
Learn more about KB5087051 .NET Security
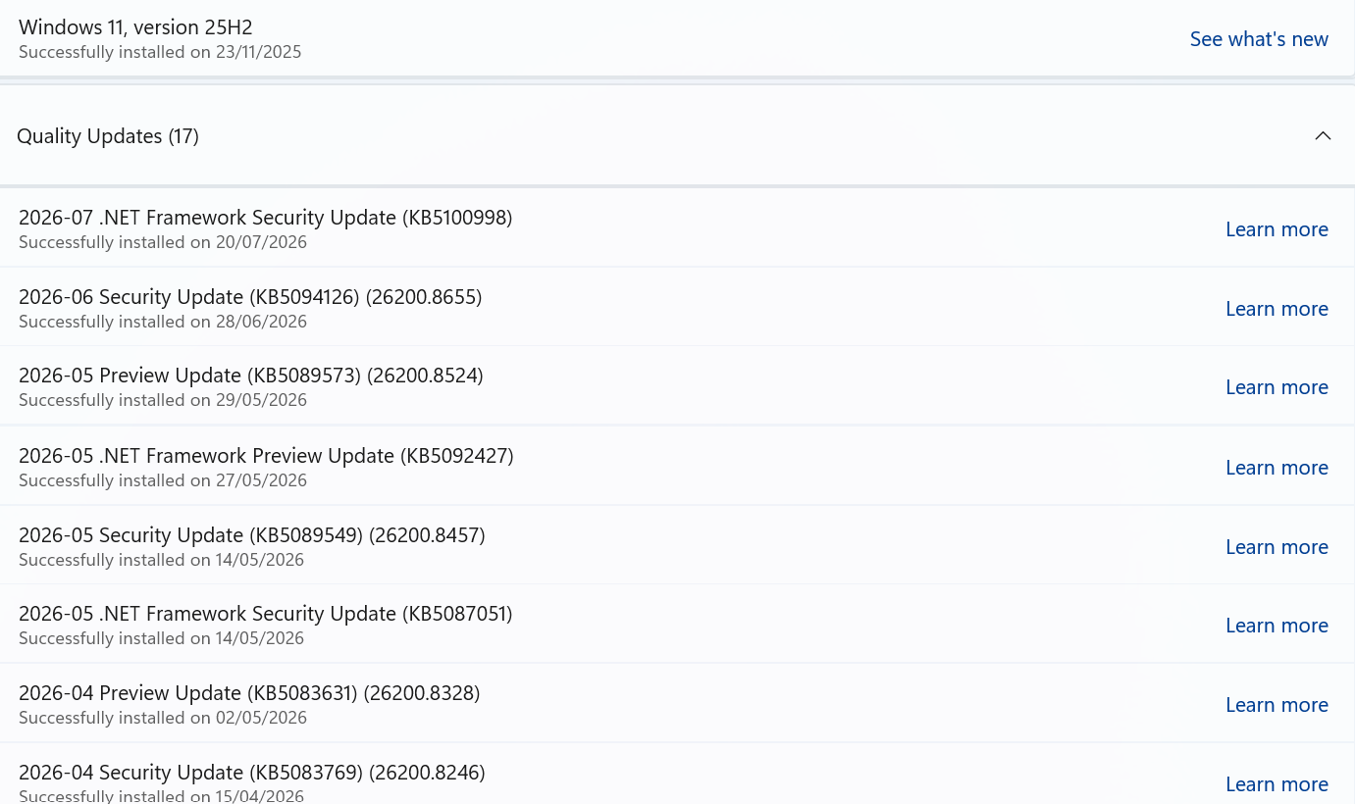click(x=1277, y=626)
